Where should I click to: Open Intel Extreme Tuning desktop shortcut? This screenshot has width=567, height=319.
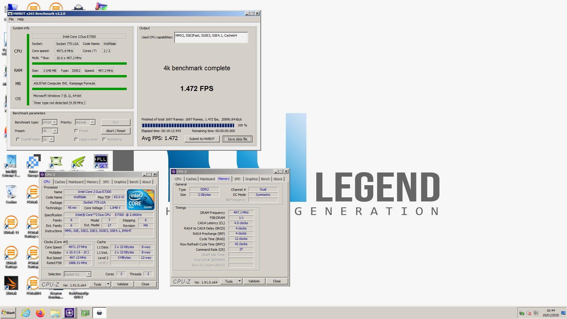tap(11, 166)
